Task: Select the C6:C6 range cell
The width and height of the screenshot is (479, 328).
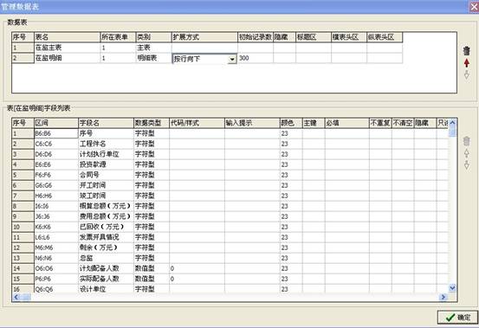Action: tap(56, 144)
